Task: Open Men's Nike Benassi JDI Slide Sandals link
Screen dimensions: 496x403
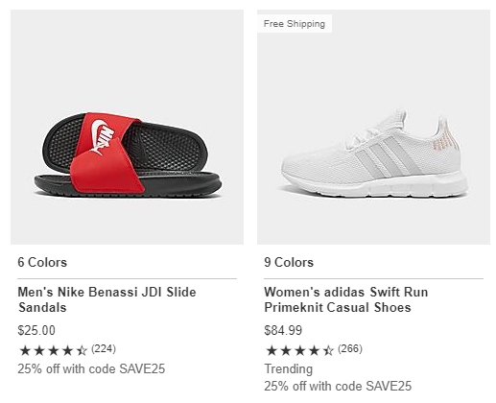Action: tap(106, 299)
